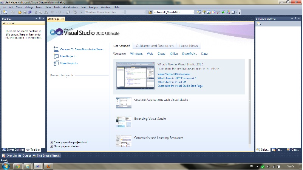
Task: Toggle the Solution Explorer auto-hide pin
Action: [x=296, y=19]
